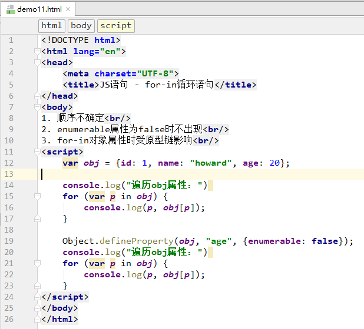Click the text "3. for-in对象属性时受原型链影响"
This screenshot has width=364, height=329.
pos(117,140)
